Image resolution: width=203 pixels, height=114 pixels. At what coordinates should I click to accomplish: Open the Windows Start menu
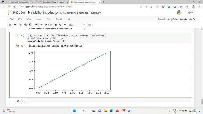(74, 111)
